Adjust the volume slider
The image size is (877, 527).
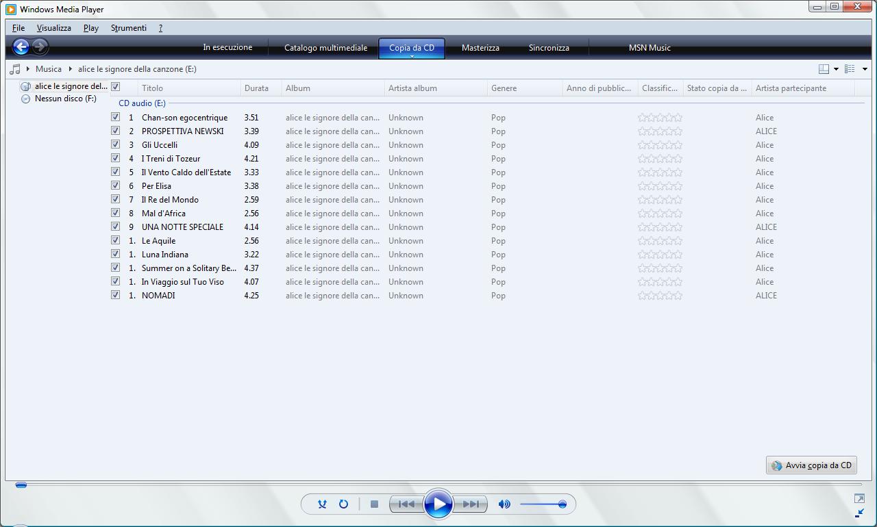pos(543,504)
